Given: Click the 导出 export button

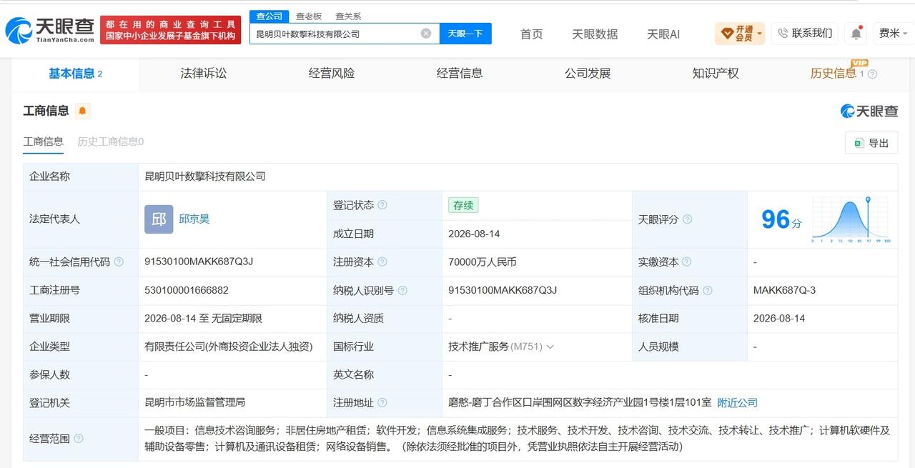Looking at the screenshot, I should [x=871, y=143].
